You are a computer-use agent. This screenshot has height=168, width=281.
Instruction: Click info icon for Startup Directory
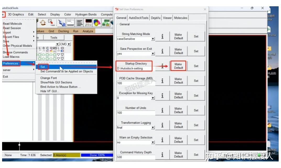click(162, 66)
